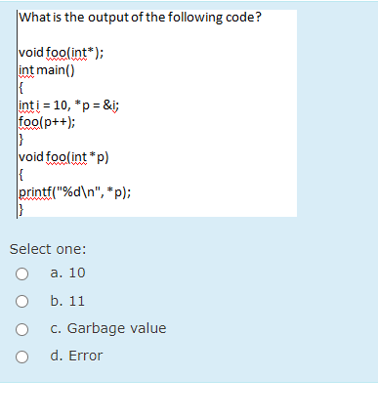Viewport: 378px width, 420px height.
Task: Click the "c. Garbage value" label text
Action: pyautogui.click(x=108, y=328)
